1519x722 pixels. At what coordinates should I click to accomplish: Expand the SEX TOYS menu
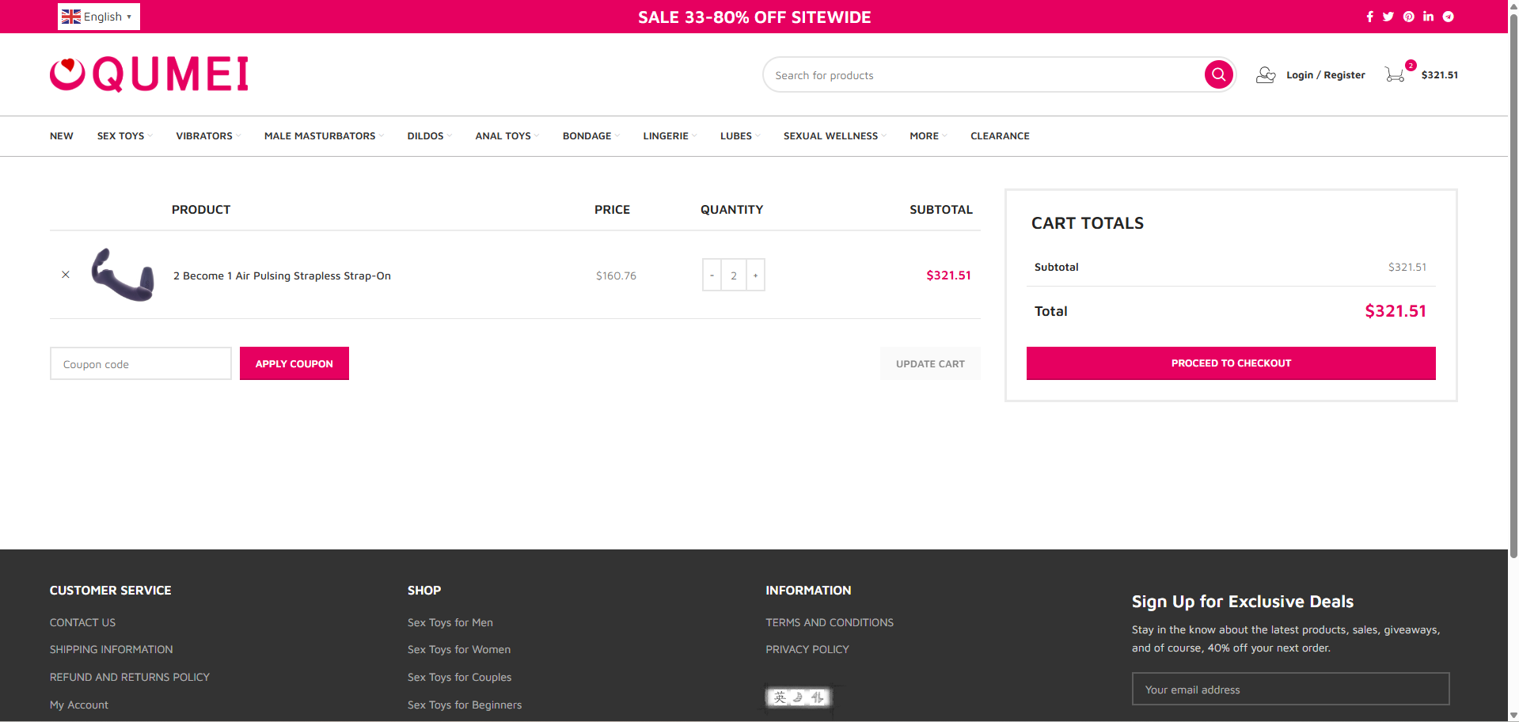(x=124, y=136)
